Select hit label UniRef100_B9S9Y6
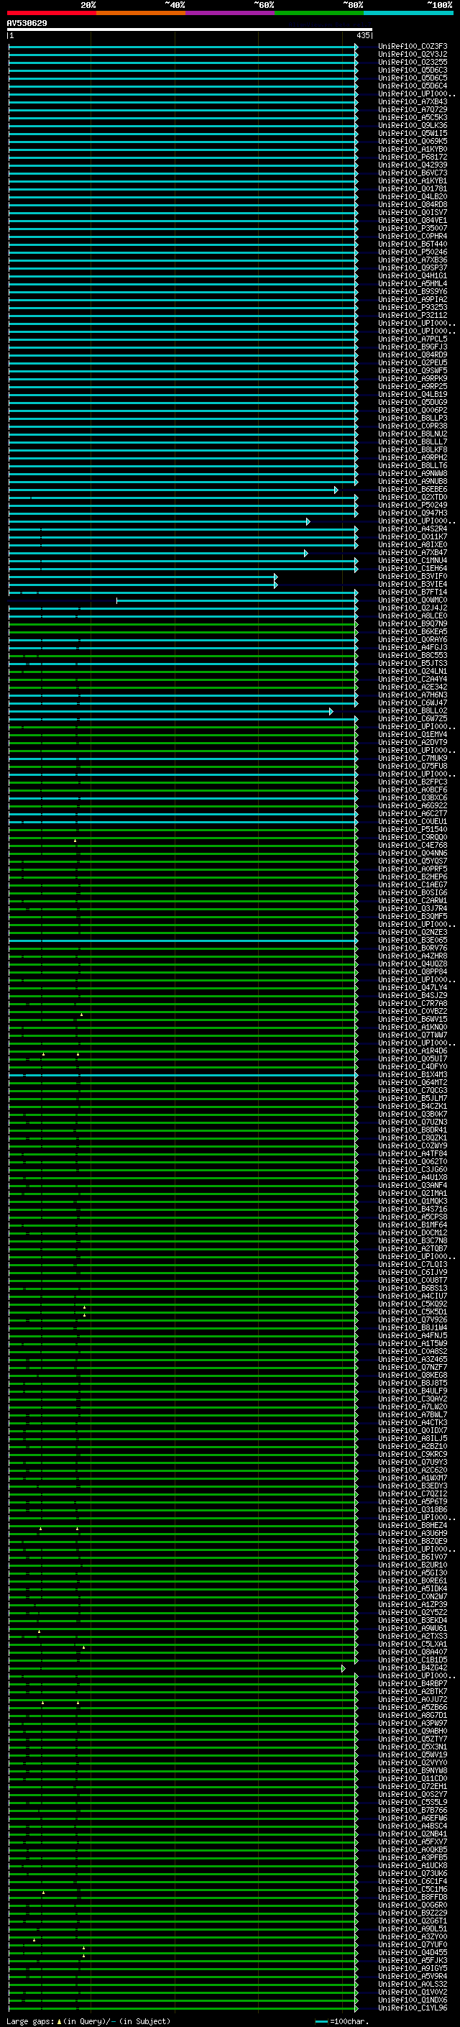 (x=413, y=291)
